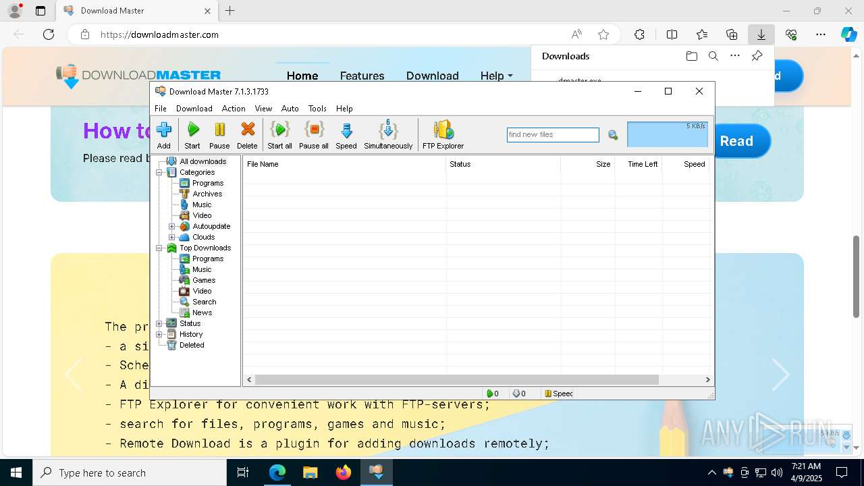This screenshot has width=864, height=486.
Task: Open the Tools menu
Action: click(x=317, y=108)
